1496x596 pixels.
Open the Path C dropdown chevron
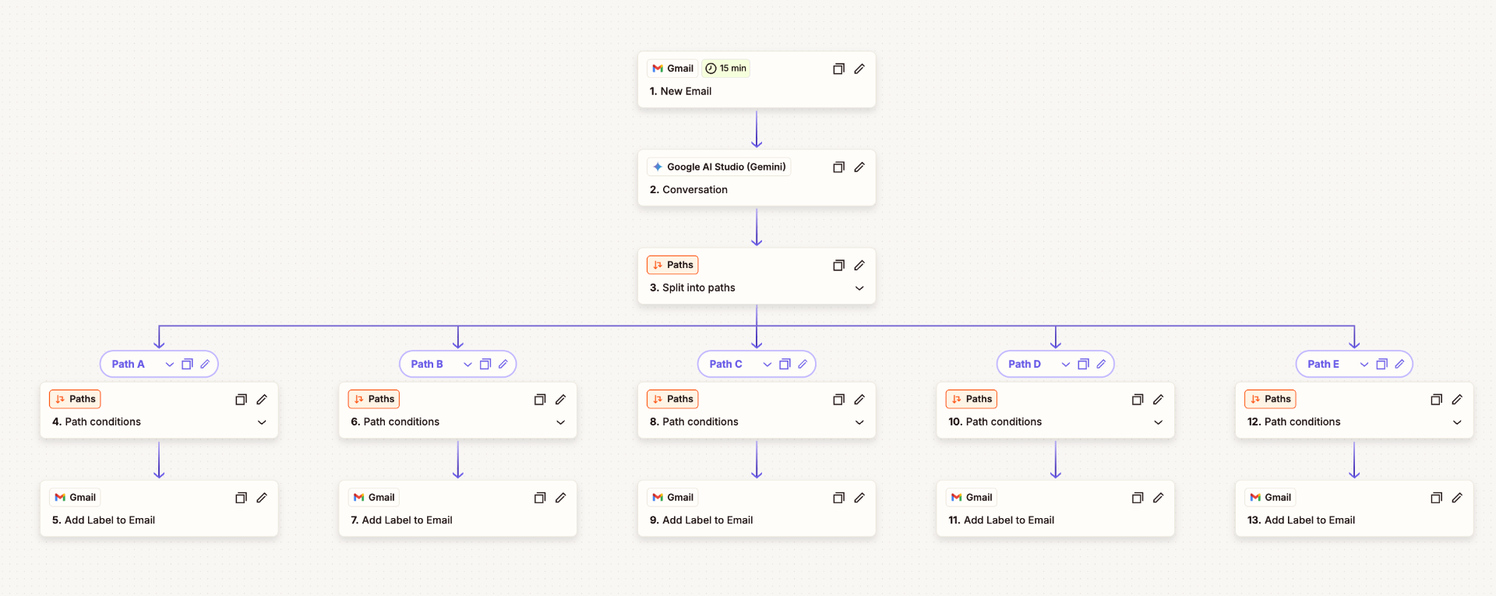tap(767, 364)
